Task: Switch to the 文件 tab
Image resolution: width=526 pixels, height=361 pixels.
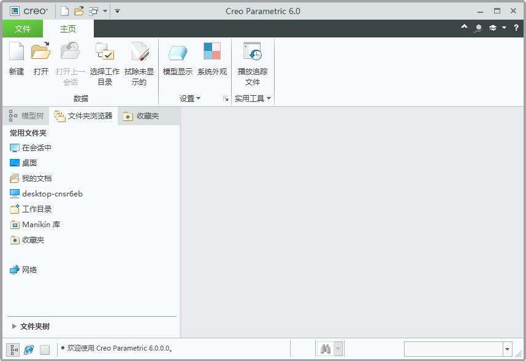Action: (x=22, y=28)
